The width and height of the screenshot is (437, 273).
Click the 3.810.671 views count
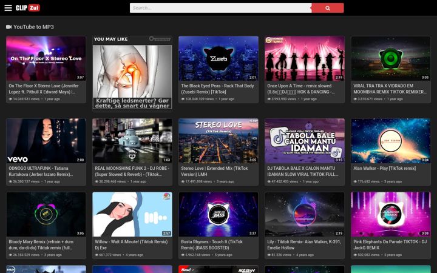[370, 99]
